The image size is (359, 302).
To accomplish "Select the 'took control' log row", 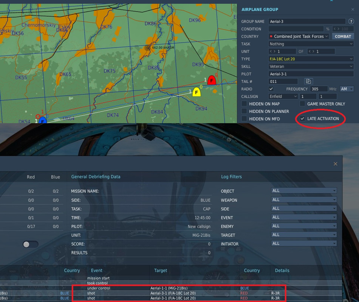I will 171,283.
